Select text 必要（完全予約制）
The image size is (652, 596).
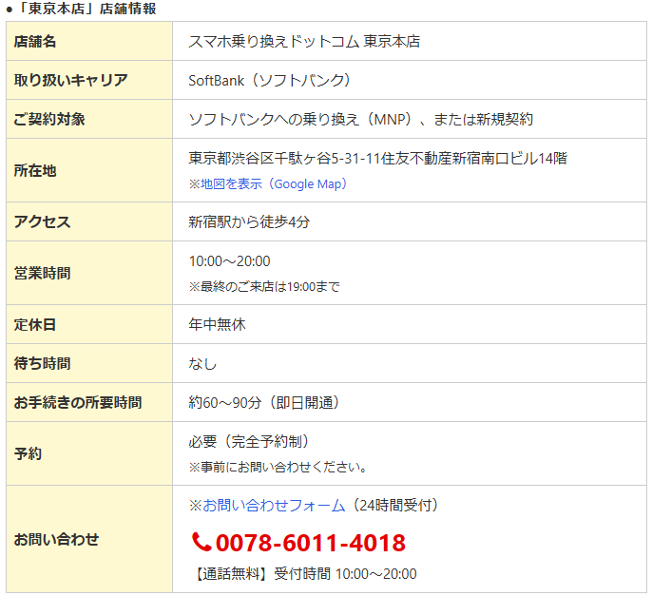[251, 441]
